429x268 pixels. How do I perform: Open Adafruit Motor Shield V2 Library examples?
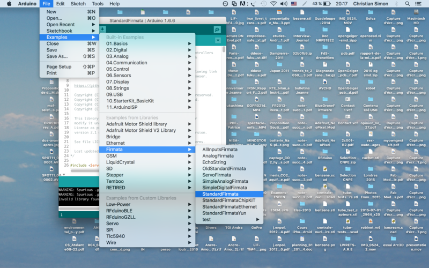pyautogui.click(x=147, y=130)
